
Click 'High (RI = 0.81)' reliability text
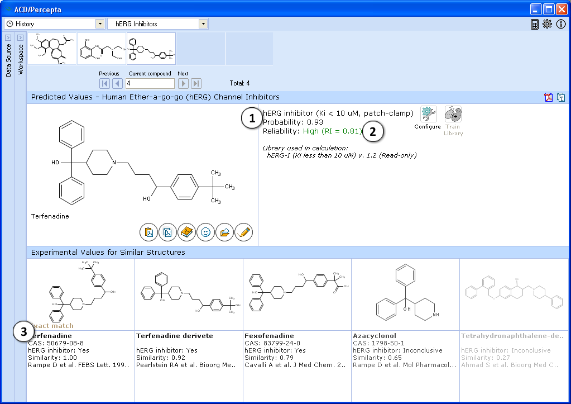point(333,131)
